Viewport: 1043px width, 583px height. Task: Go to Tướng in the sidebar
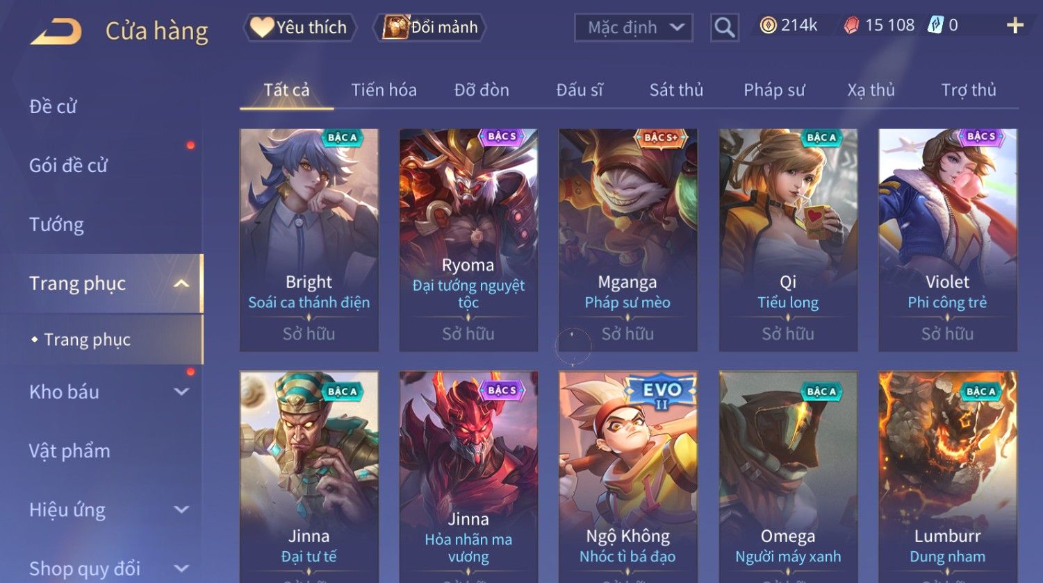(x=56, y=225)
